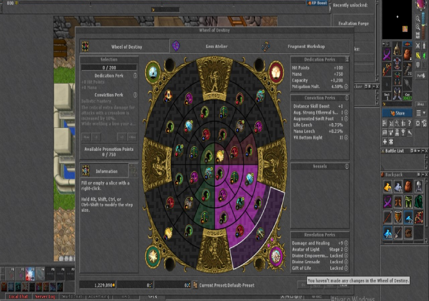This screenshot has height=301, width=429.
Task: Open the Vessels panel info icon
Action: click(x=347, y=166)
